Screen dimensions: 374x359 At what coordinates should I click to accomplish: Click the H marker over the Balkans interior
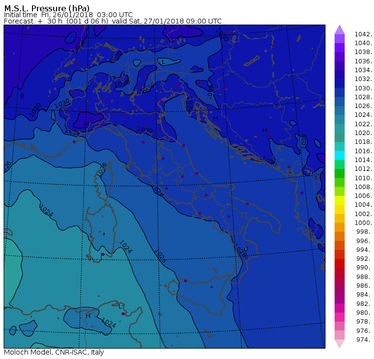pyautogui.click(x=265, y=130)
